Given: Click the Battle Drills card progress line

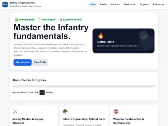Looking at the screenshot, I should (123, 49).
